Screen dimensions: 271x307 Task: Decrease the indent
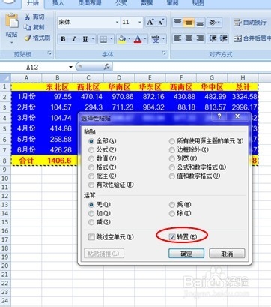pyautogui.click(x=213, y=38)
